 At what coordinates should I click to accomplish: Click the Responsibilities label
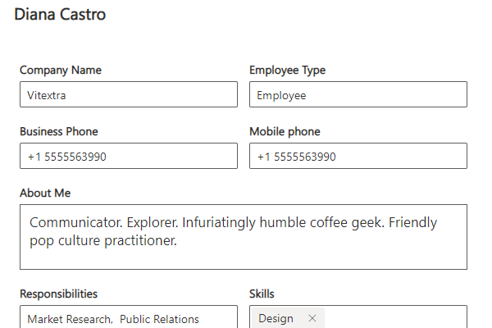tap(59, 294)
